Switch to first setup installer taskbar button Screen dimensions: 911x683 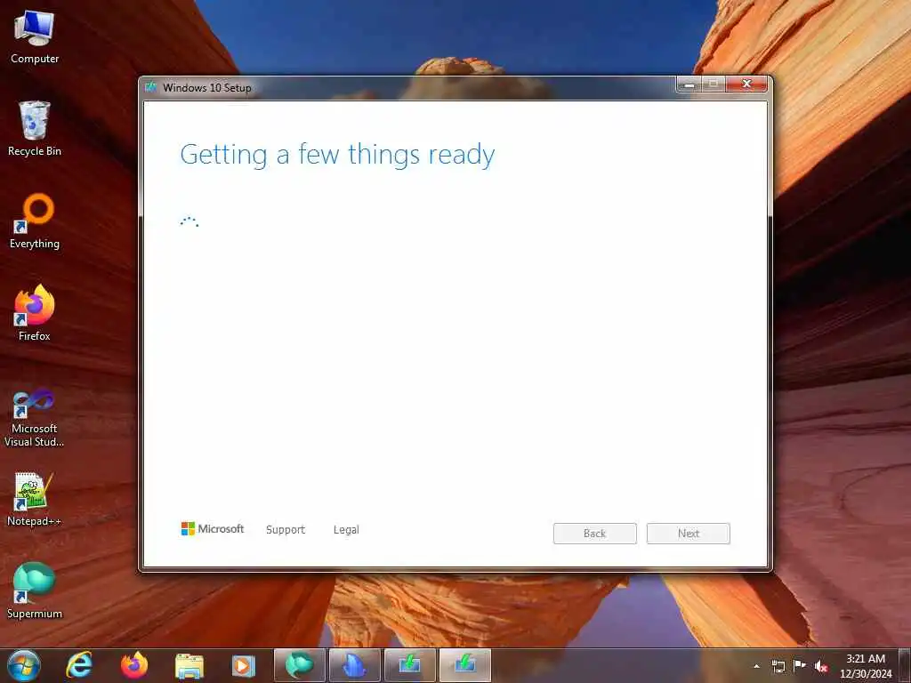click(x=409, y=665)
